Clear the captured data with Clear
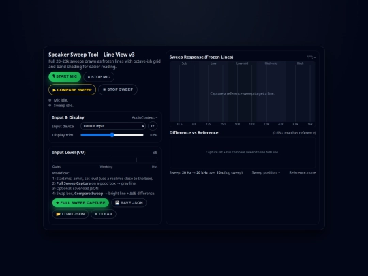Screen dimensions: 368x276 coord(104,214)
